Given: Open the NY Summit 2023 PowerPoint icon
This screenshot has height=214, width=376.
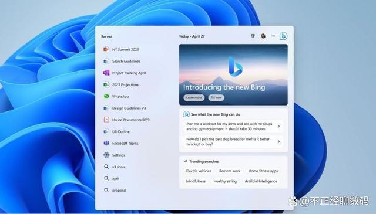Looking at the screenshot, I should pyautogui.click(x=106, y=49).
